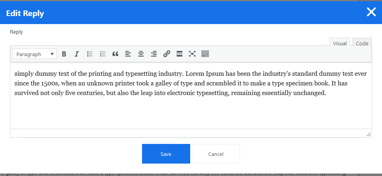Toggle bold formatting
This screenshot has width=382, height=176.
(64, 54)
